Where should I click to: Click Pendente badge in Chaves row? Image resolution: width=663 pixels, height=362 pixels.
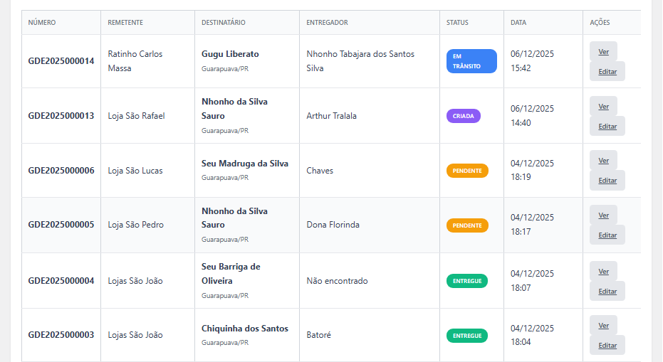(x=467, y=171)
